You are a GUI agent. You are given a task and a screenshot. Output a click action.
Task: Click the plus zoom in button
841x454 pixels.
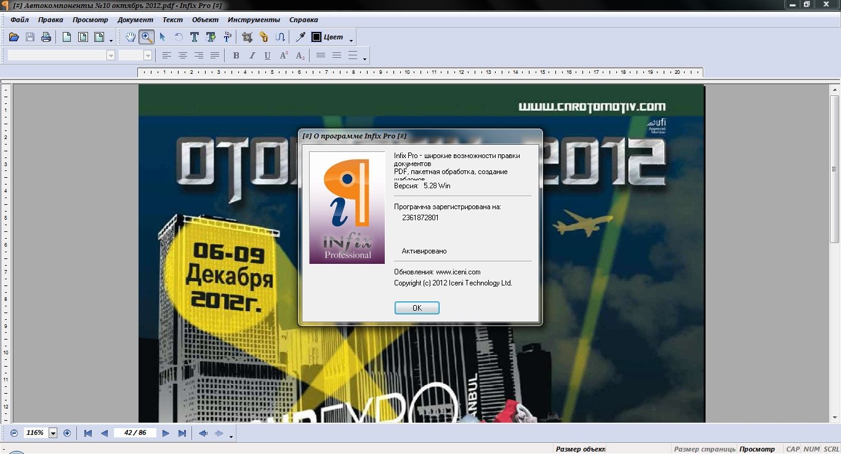pos(67,433)
